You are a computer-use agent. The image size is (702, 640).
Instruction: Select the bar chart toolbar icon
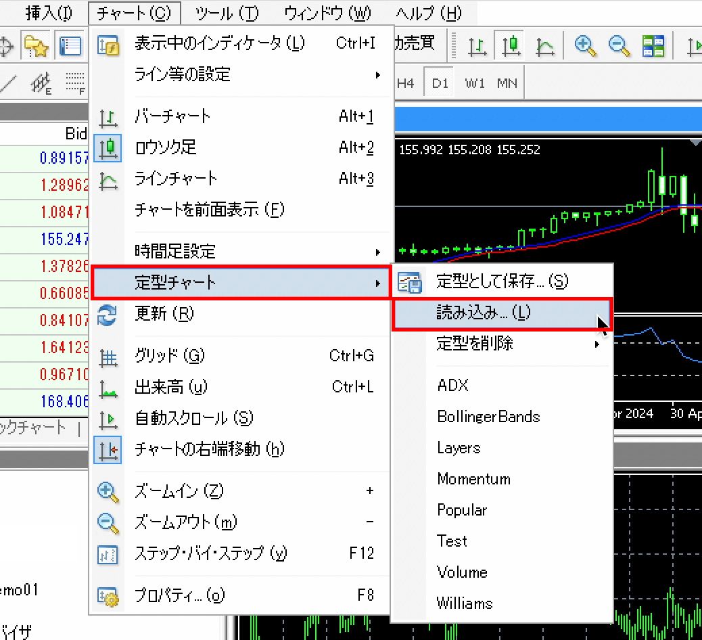click(x=478, y=45)
